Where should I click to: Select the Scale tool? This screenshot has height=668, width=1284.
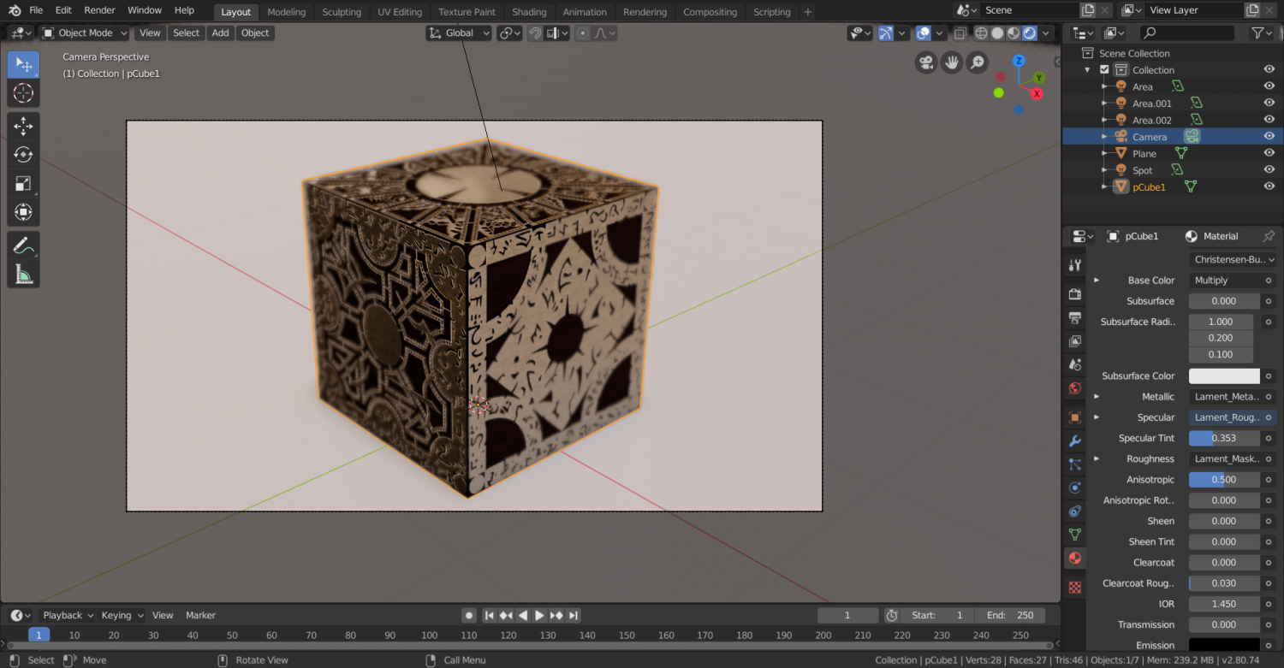click(23, 183)
